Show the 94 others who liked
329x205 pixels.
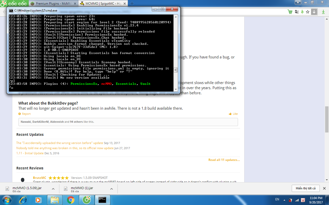[x=76, y=122]
